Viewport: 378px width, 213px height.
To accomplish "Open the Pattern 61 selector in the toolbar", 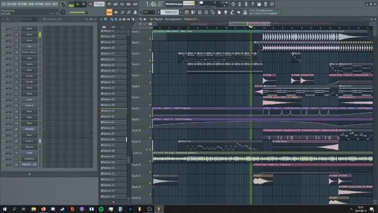I will click(170, 12).
